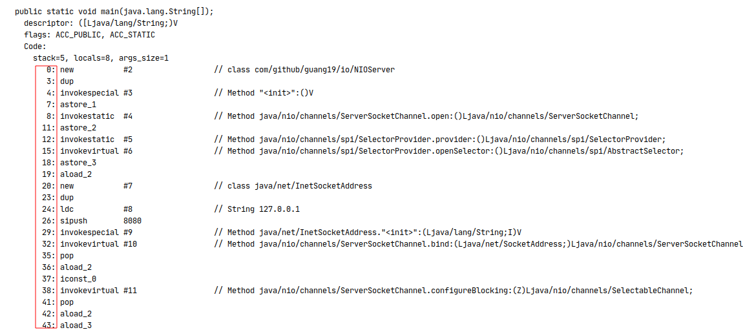Click the main method signature line
Image resolution: width=743 pixels, height=330 pixels.
click(x=114, y=12)
